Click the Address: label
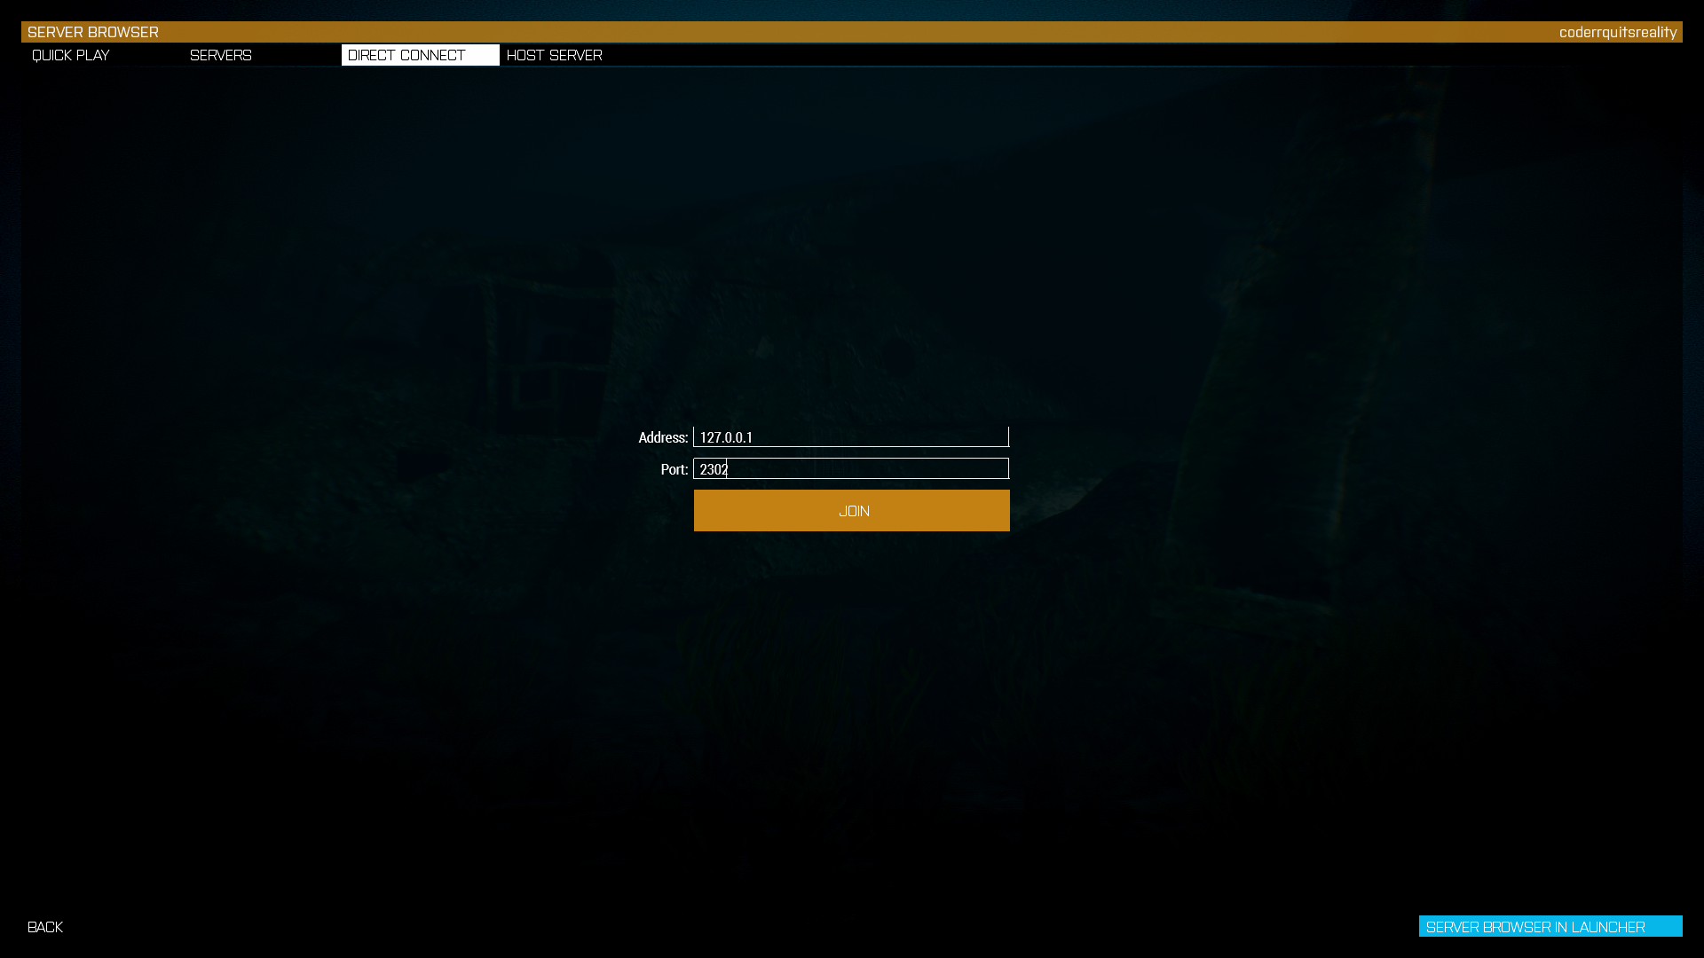This screenshot has width=1704, height=958. pyautogui.click(x=663, y=437)
